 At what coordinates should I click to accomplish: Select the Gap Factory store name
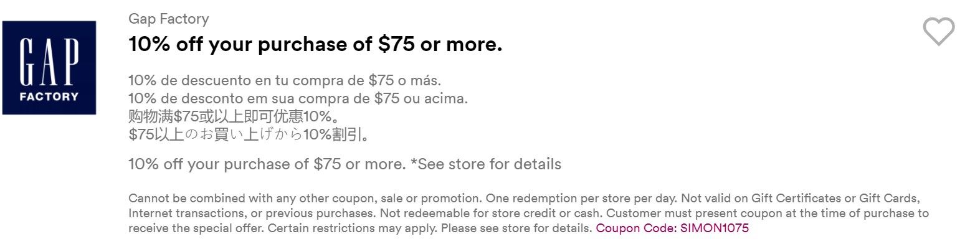click(x=169, y=19)
